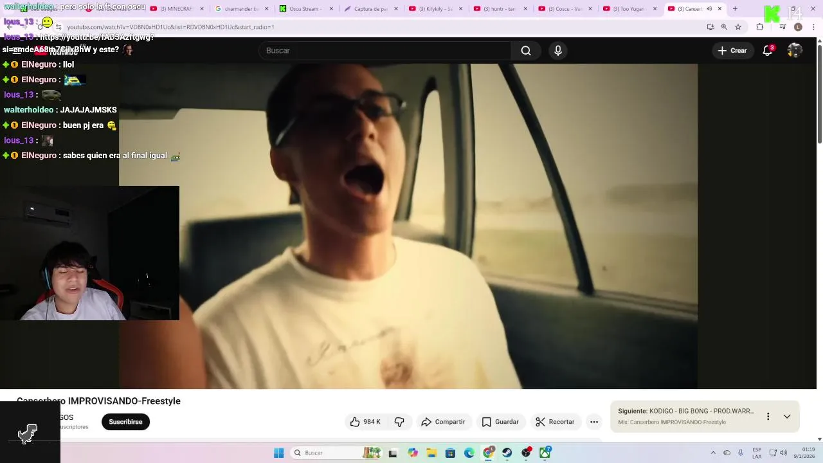Click Compartir to share the video
The width and height of the screenshot is (823, 463).
[443, 422]
